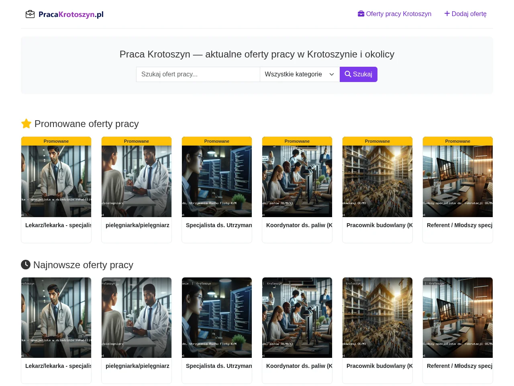Focus the Szukaj ofert pracy search field
This screenshot has width=514, height=386.
pos(198,74)
